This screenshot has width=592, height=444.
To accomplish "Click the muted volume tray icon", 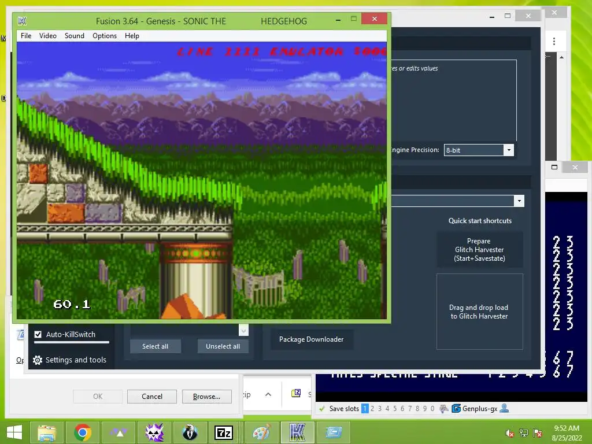I will pyautogui.click(x=510, y=433).
